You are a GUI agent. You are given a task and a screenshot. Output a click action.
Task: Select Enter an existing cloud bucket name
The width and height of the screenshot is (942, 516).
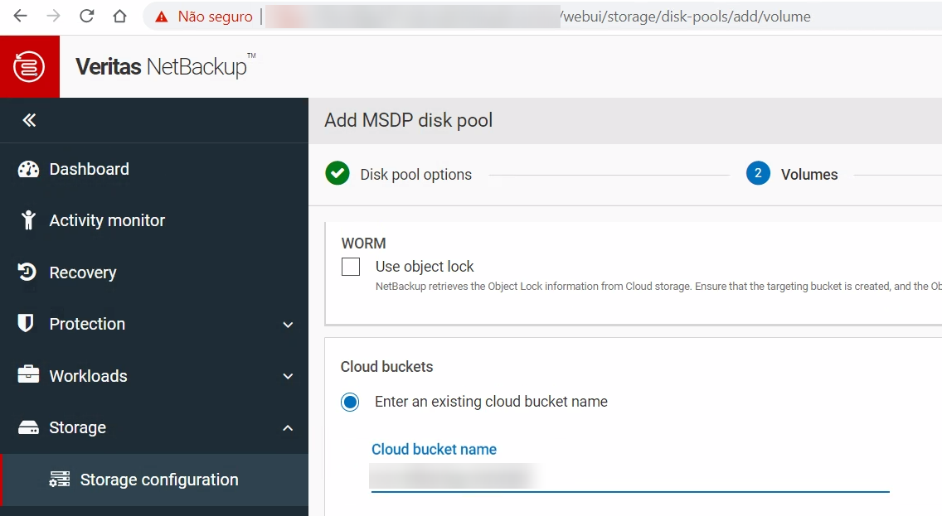tap(351, 402)
